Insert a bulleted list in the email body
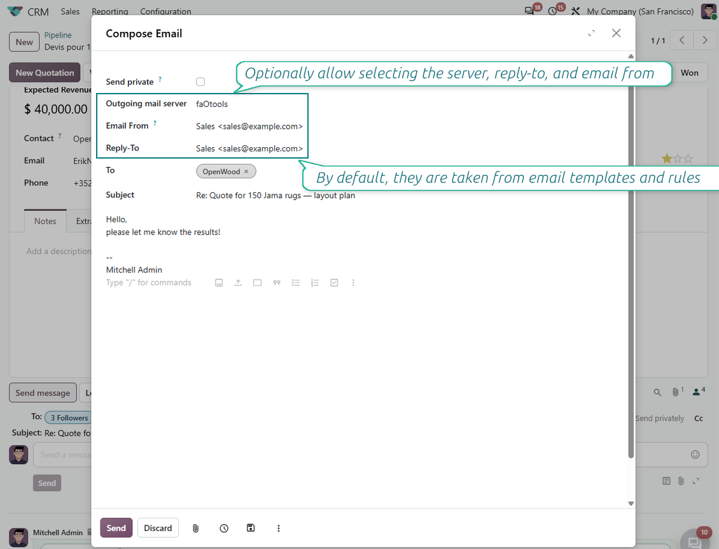 [x=296, y=283]
